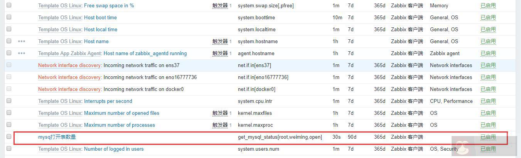521x158 pixels.
Task: View 触发器 for Maximum number of processes
Action: point(220,125)
